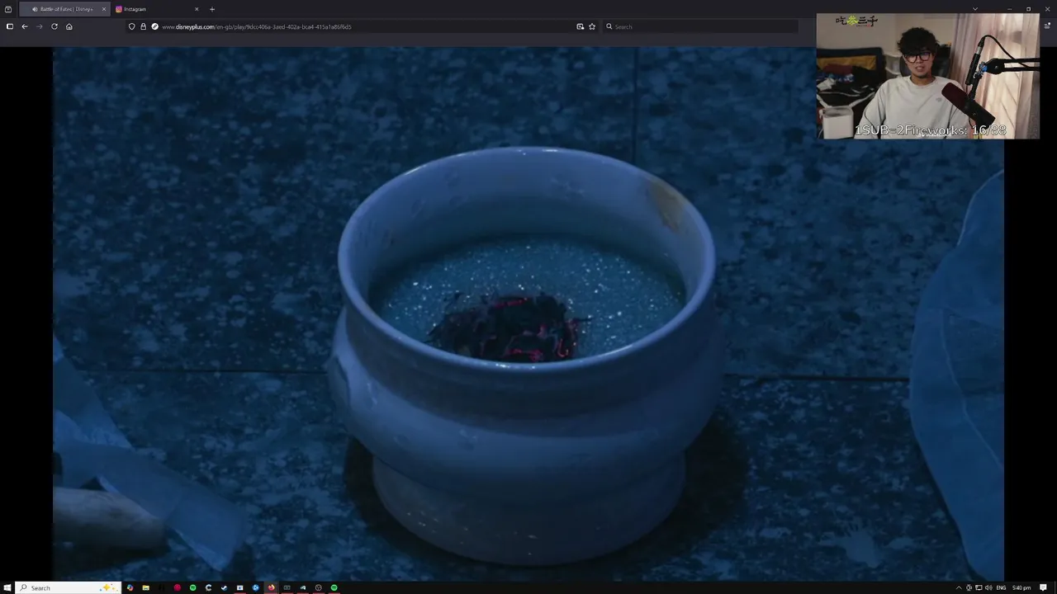Expand the list all tabs chevron
Viewport: 1057px width, 594px height.
[x=975, y=9]
